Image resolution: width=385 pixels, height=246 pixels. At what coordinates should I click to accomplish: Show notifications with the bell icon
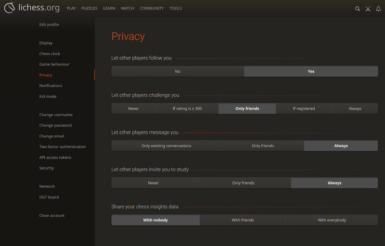coord(378,9)
